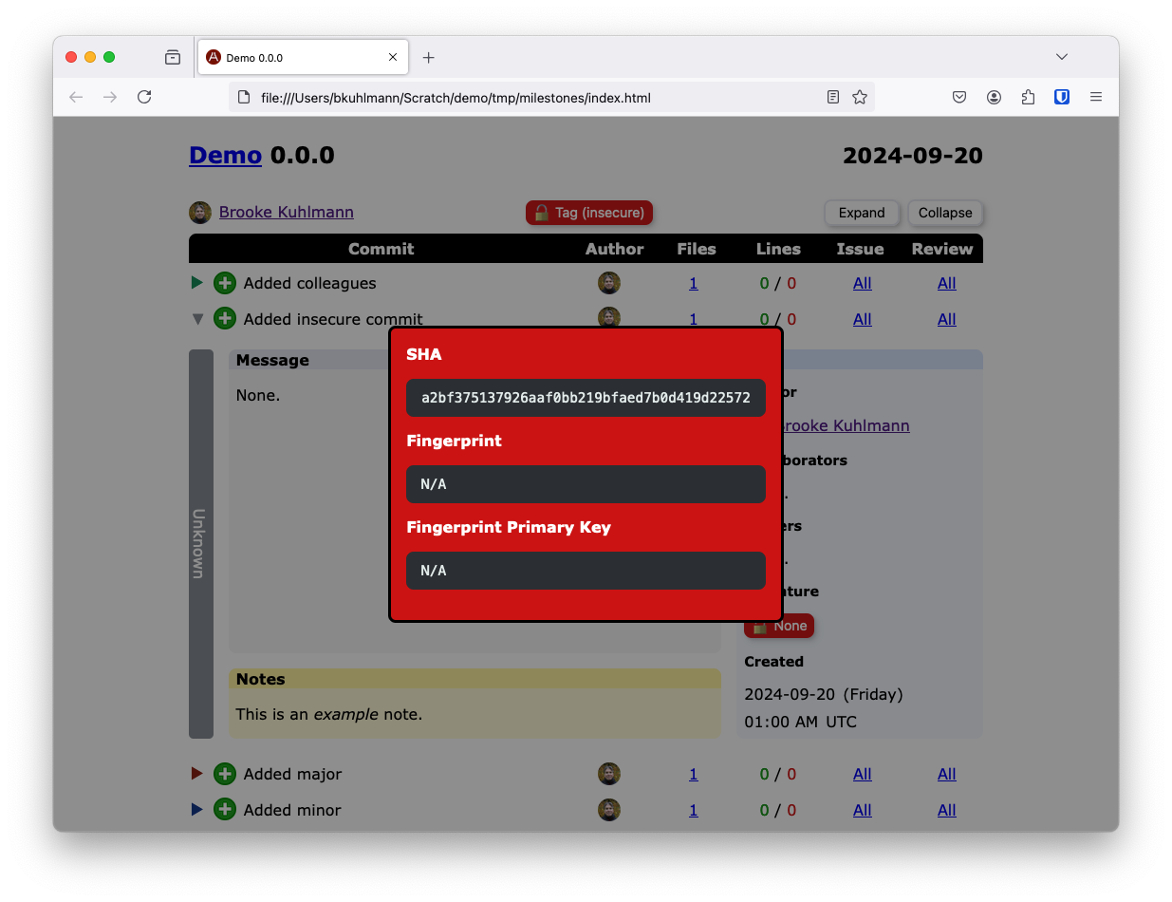Click the Unknown vertical sidebar label
Screen dimensions: 1172x902
point(200,544)
